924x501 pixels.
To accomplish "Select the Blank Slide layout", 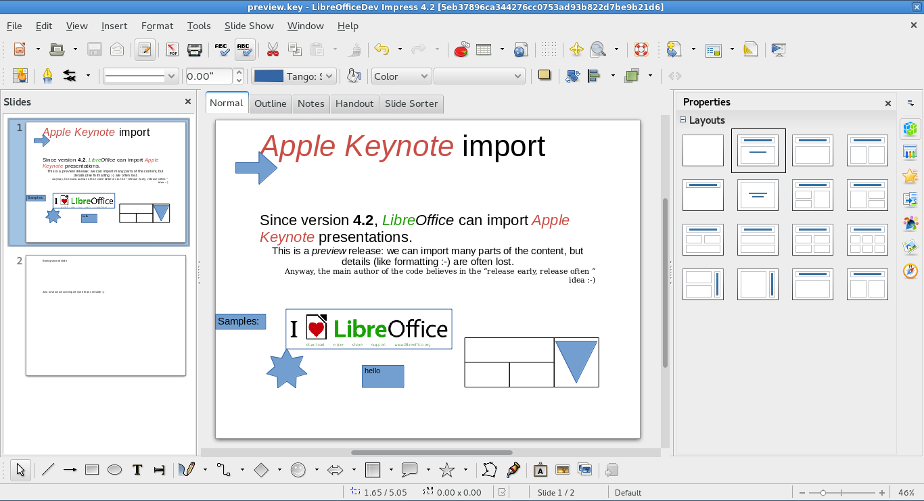I will 703,150.
